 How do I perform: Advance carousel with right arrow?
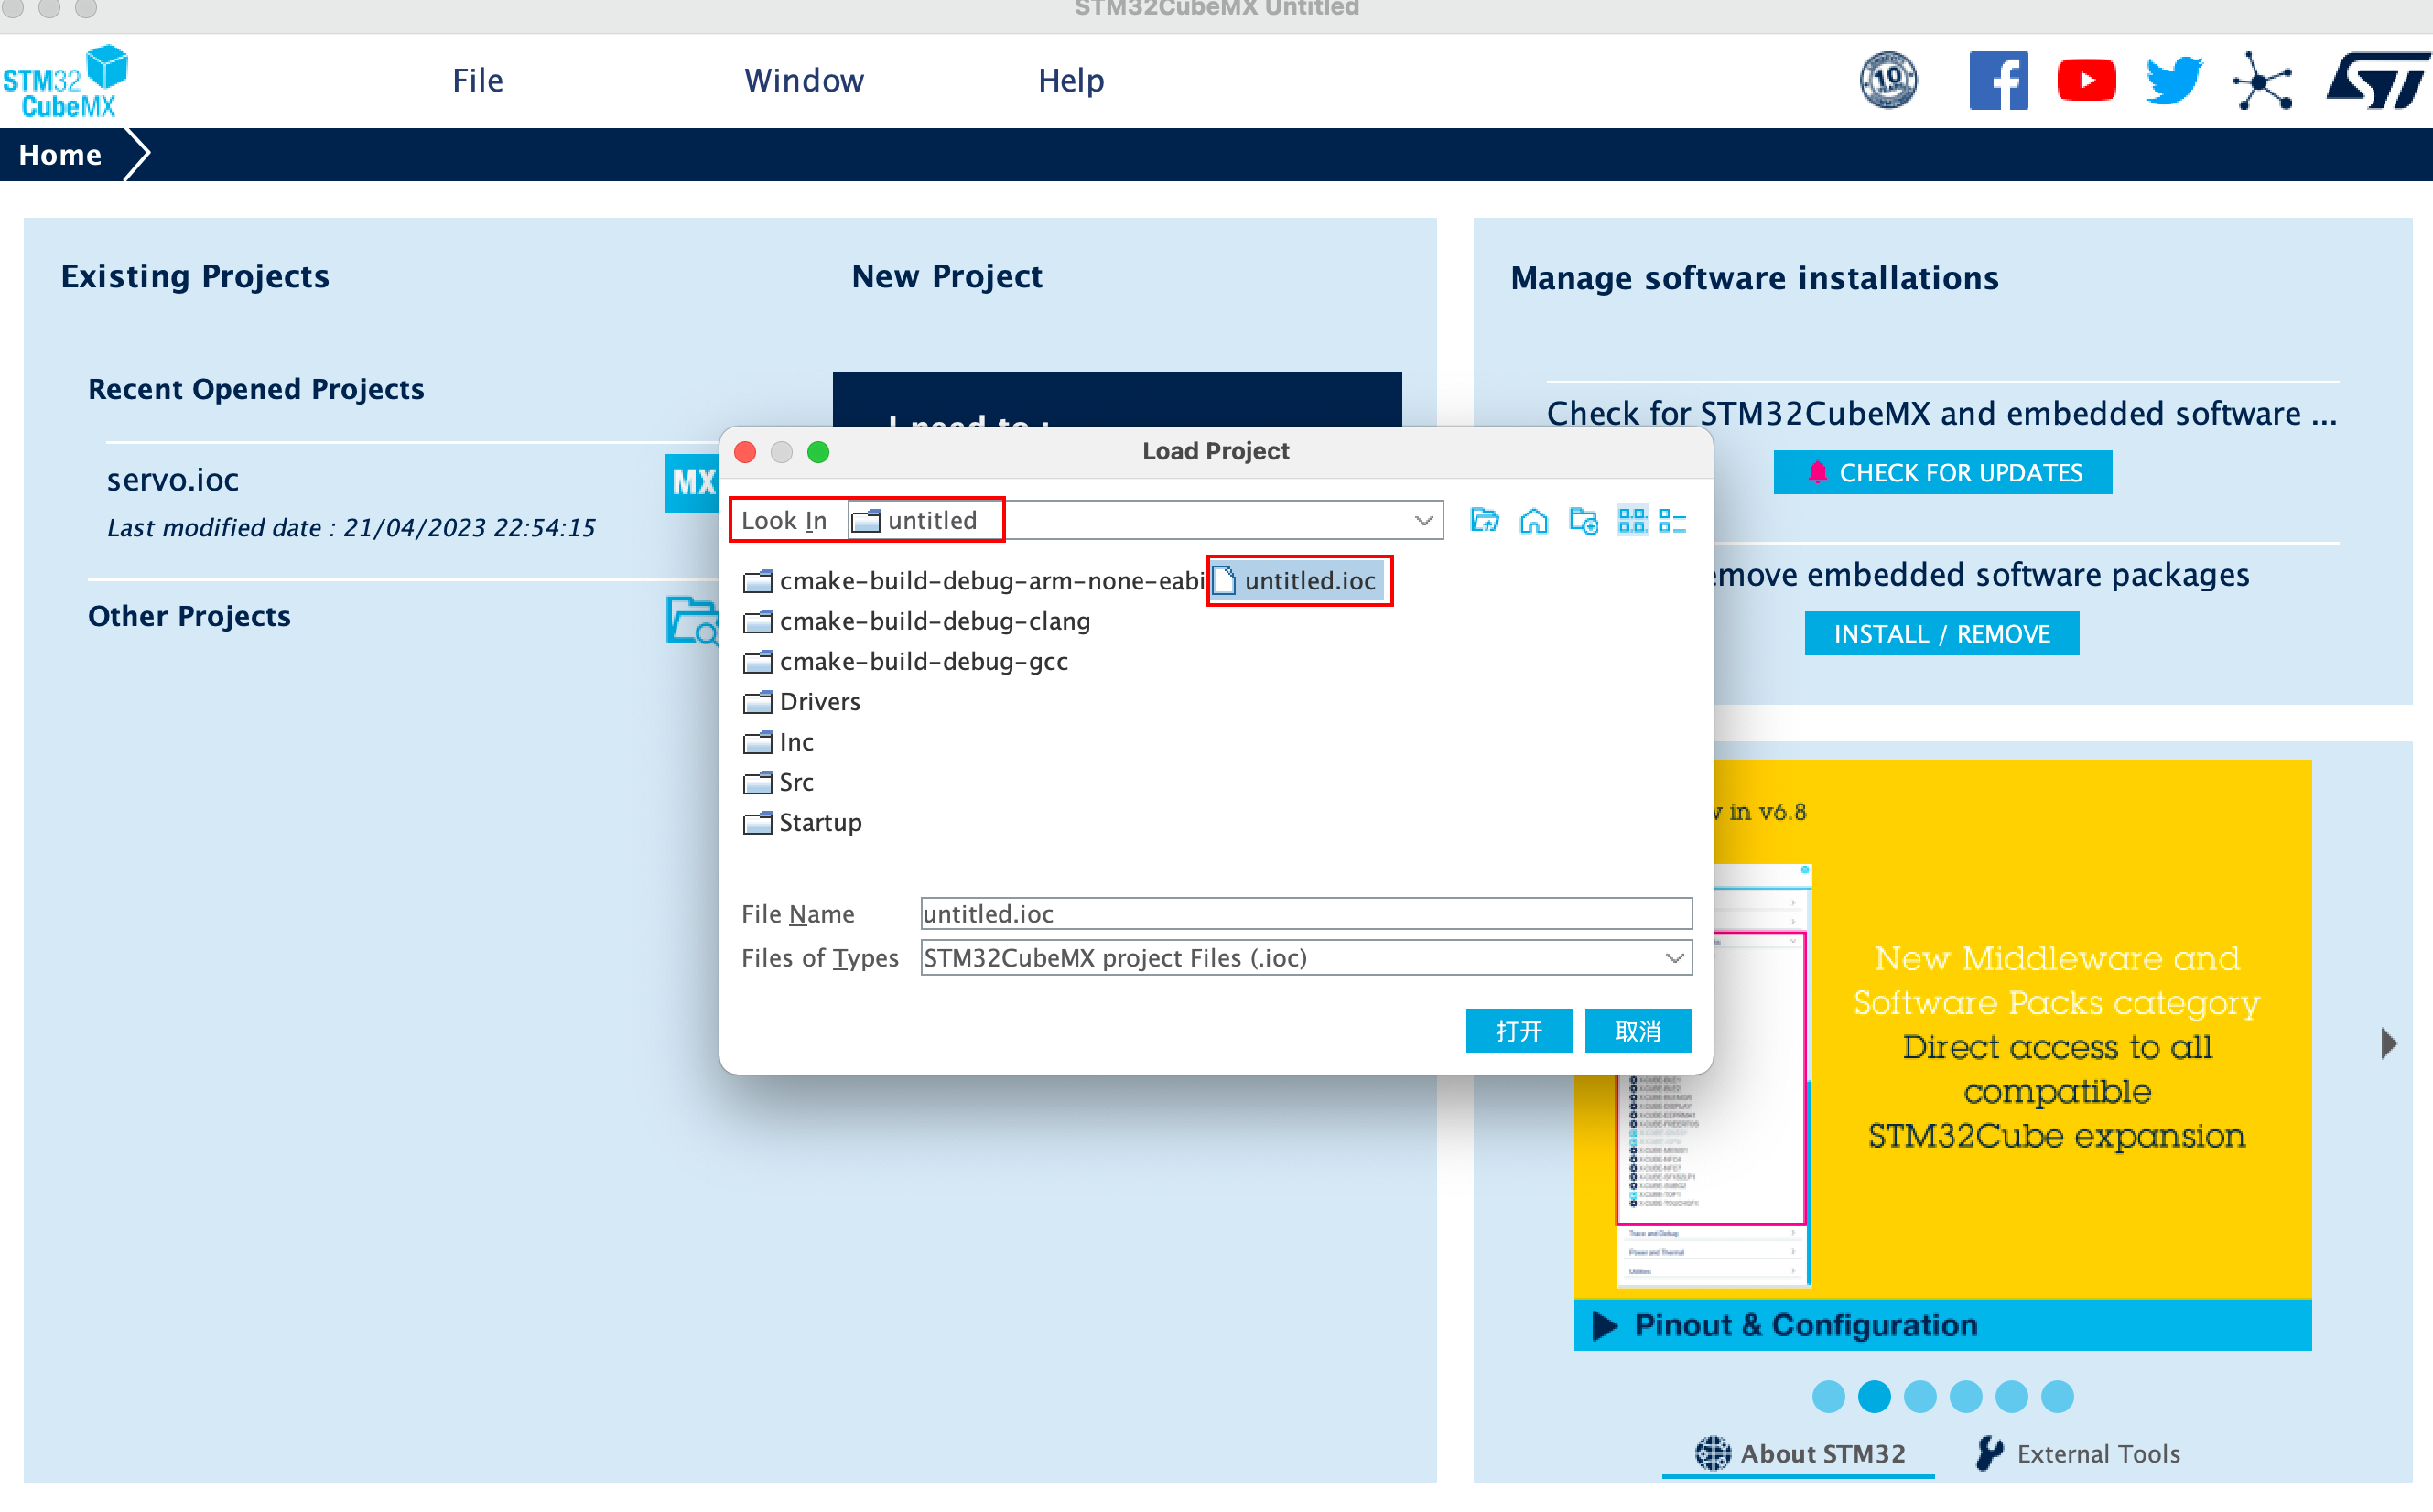tap(2389, 1043)
